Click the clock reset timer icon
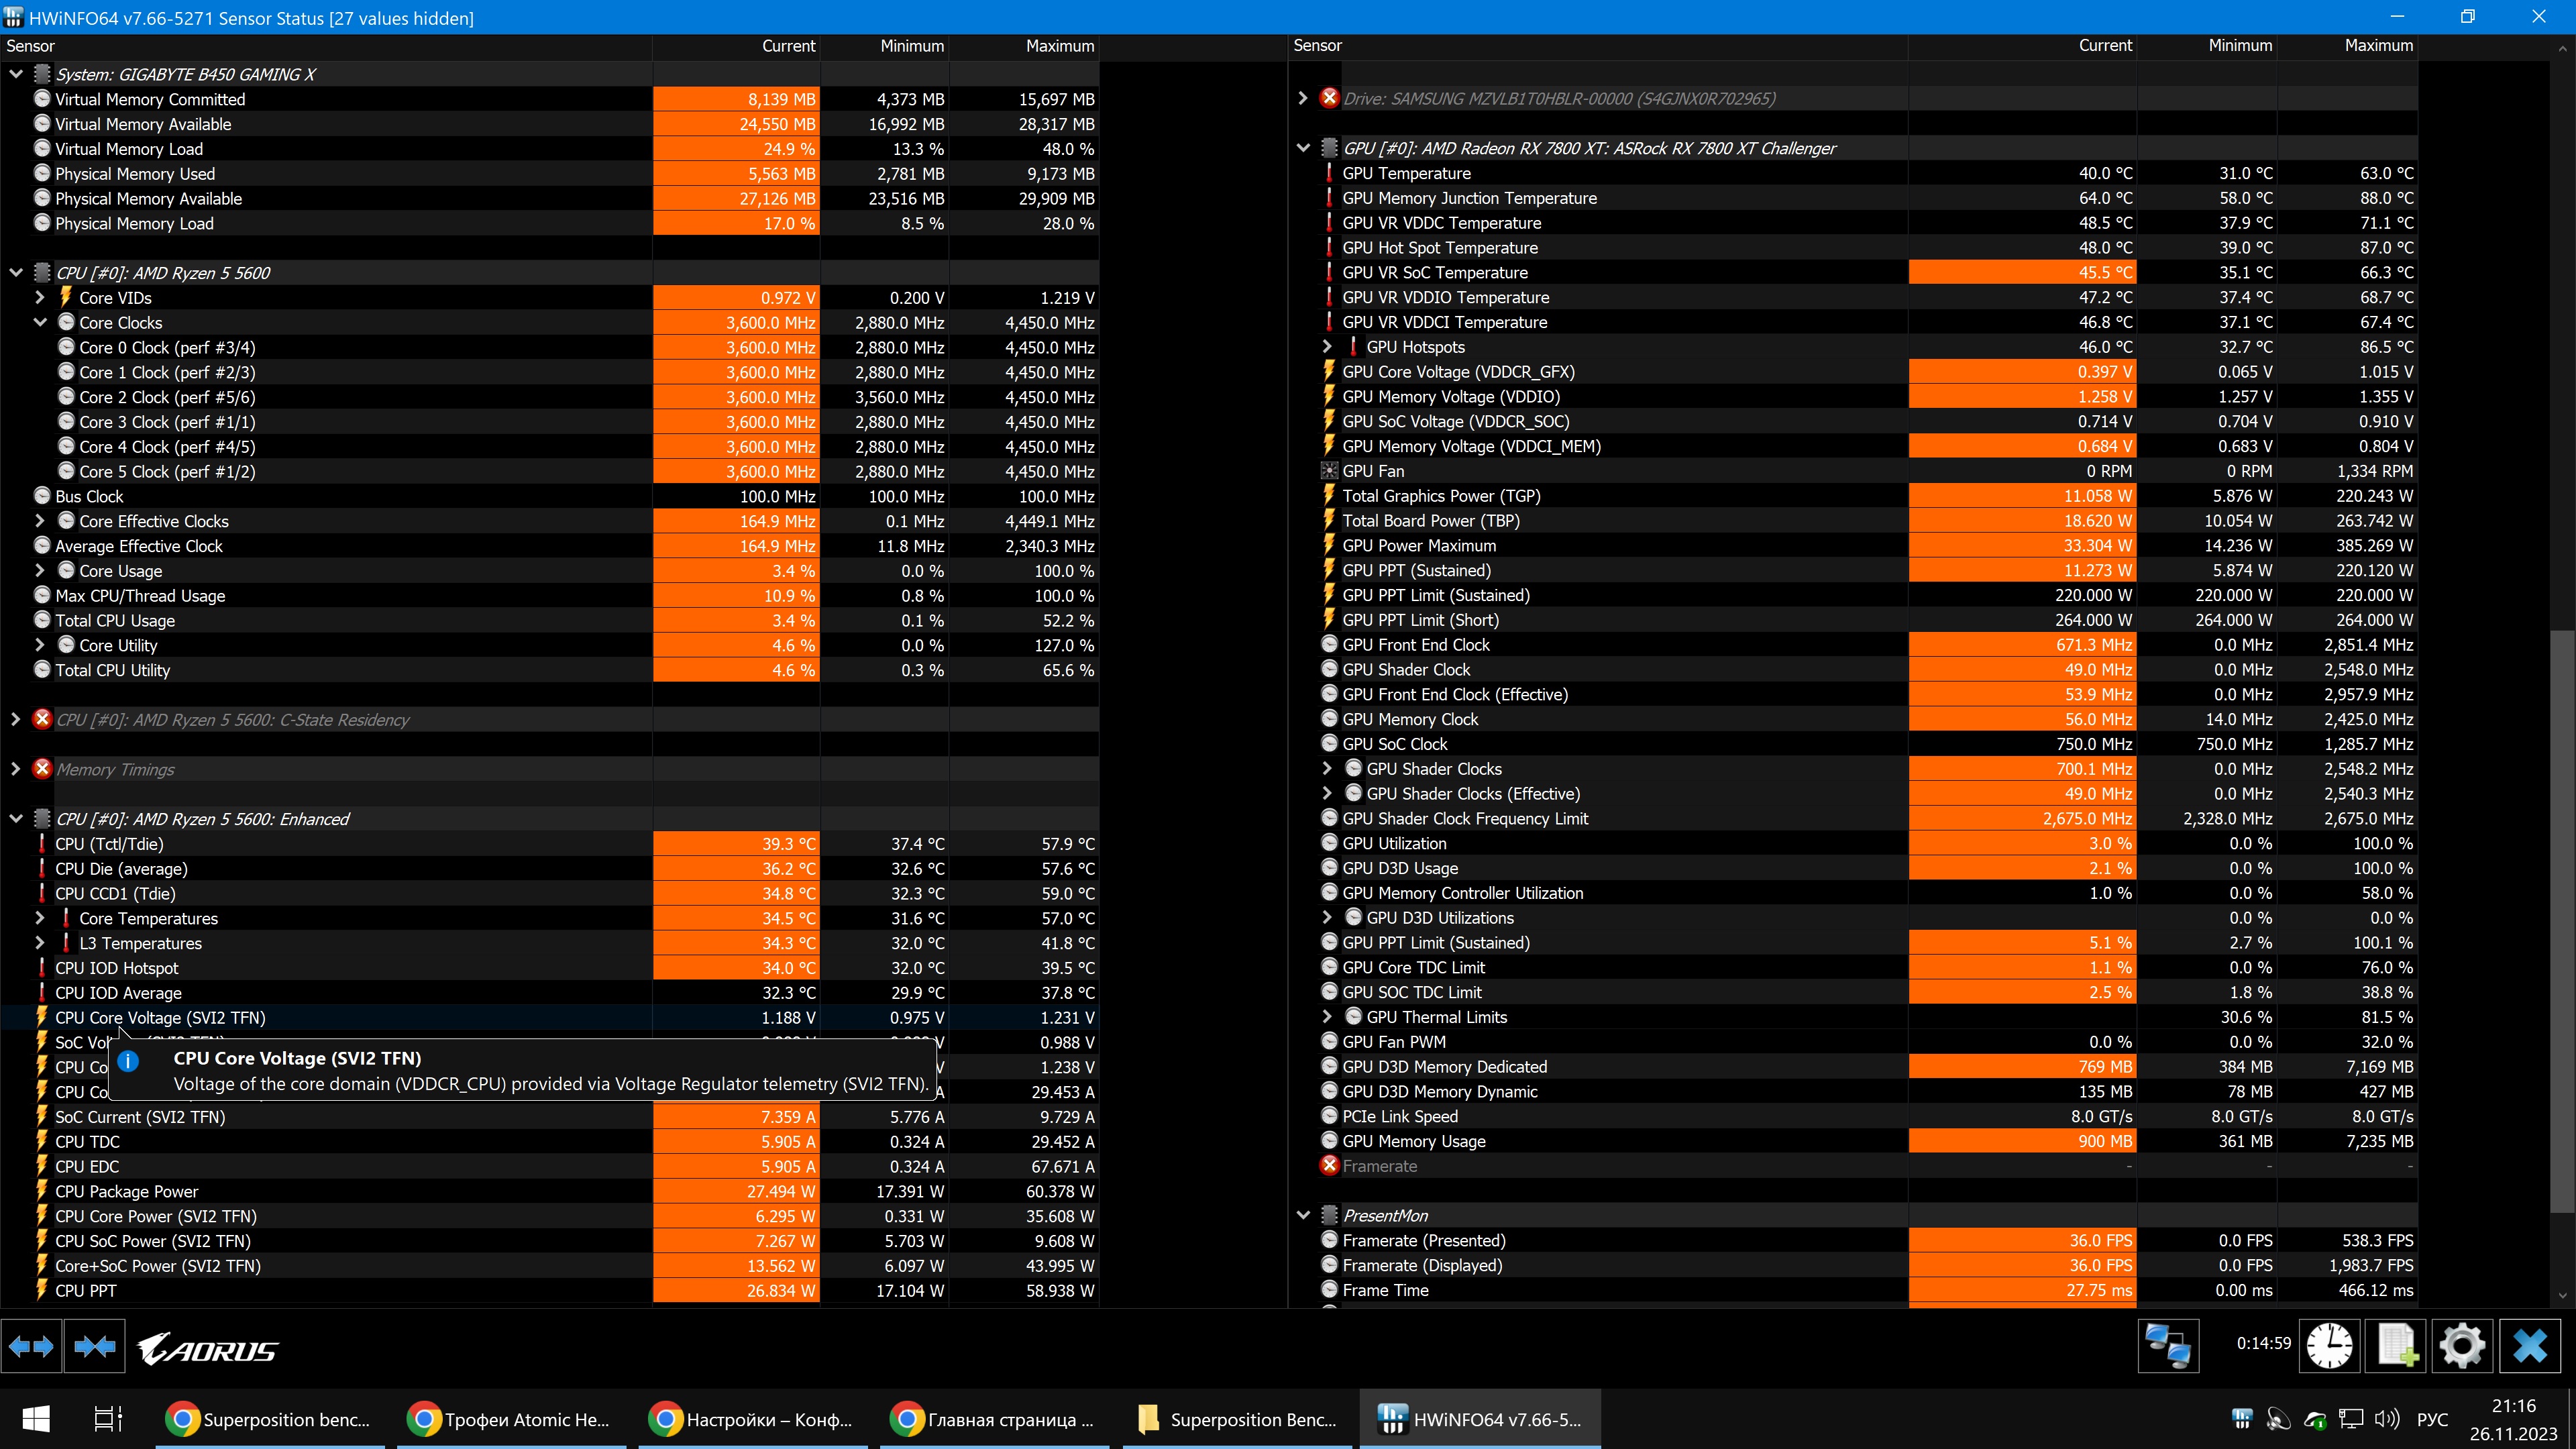The height and width of the screenshot is (1449, 2576). 2329,1346
